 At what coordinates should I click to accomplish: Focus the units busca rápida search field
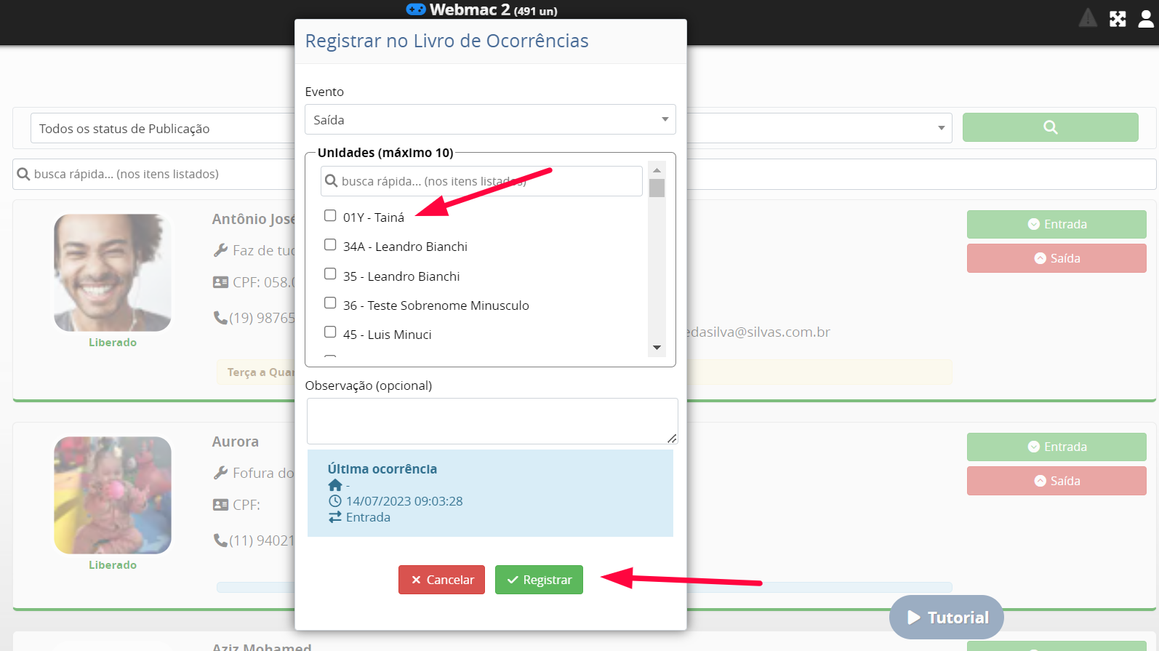tap(481, 181)
